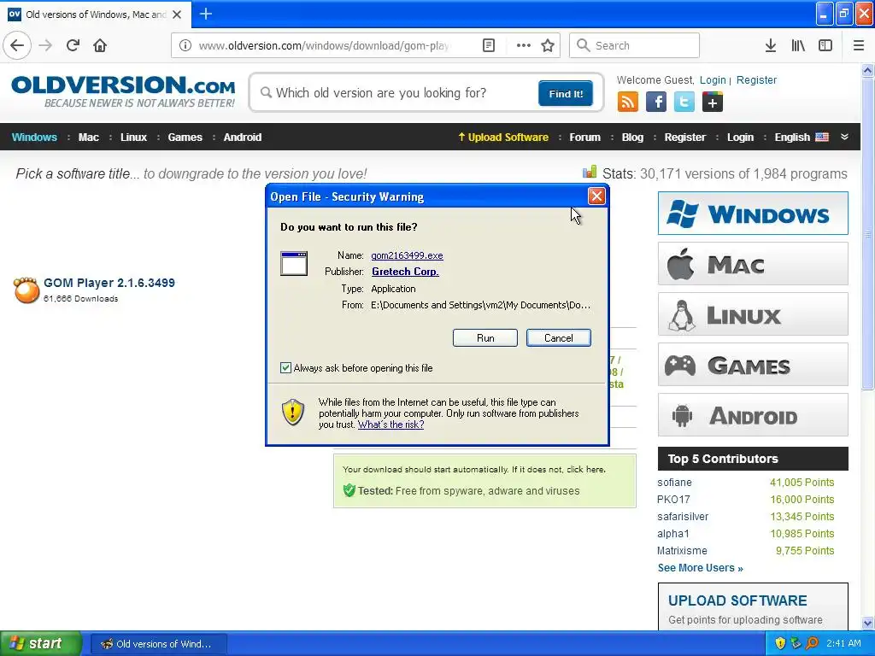The width and height of the screenshot is (875, 656).
Task: Focus the Firefox Search box
Action: click(x=635, y=45)
